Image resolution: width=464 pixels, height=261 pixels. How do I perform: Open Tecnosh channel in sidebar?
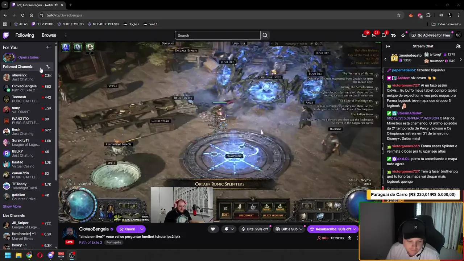coord(27,99)
